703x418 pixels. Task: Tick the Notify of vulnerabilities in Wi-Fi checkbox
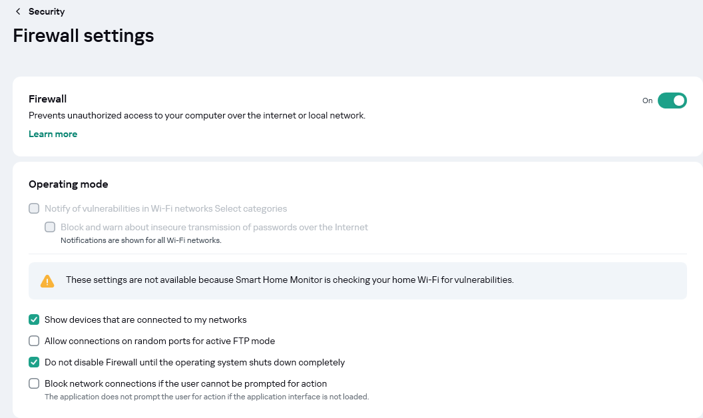[x=34, y=208]
